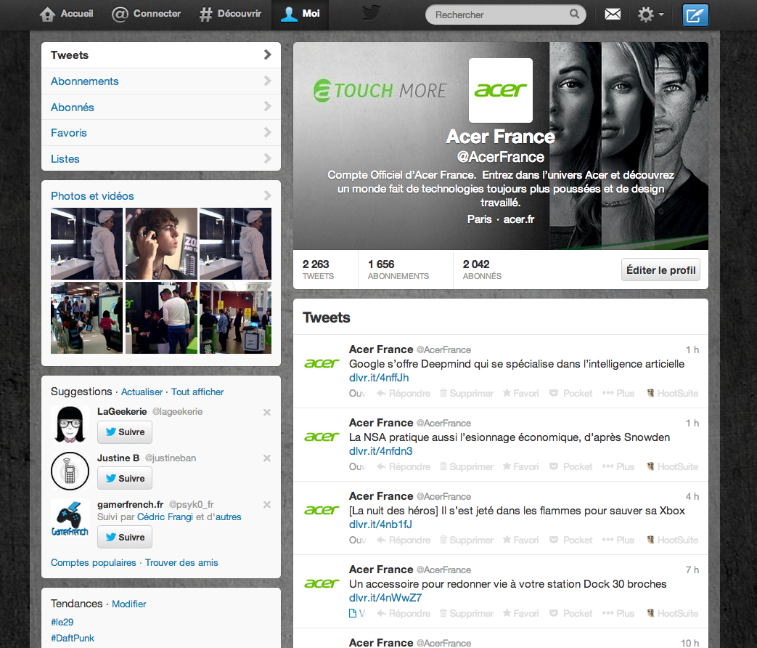Open Comptes populaires link

pos(94,562)
